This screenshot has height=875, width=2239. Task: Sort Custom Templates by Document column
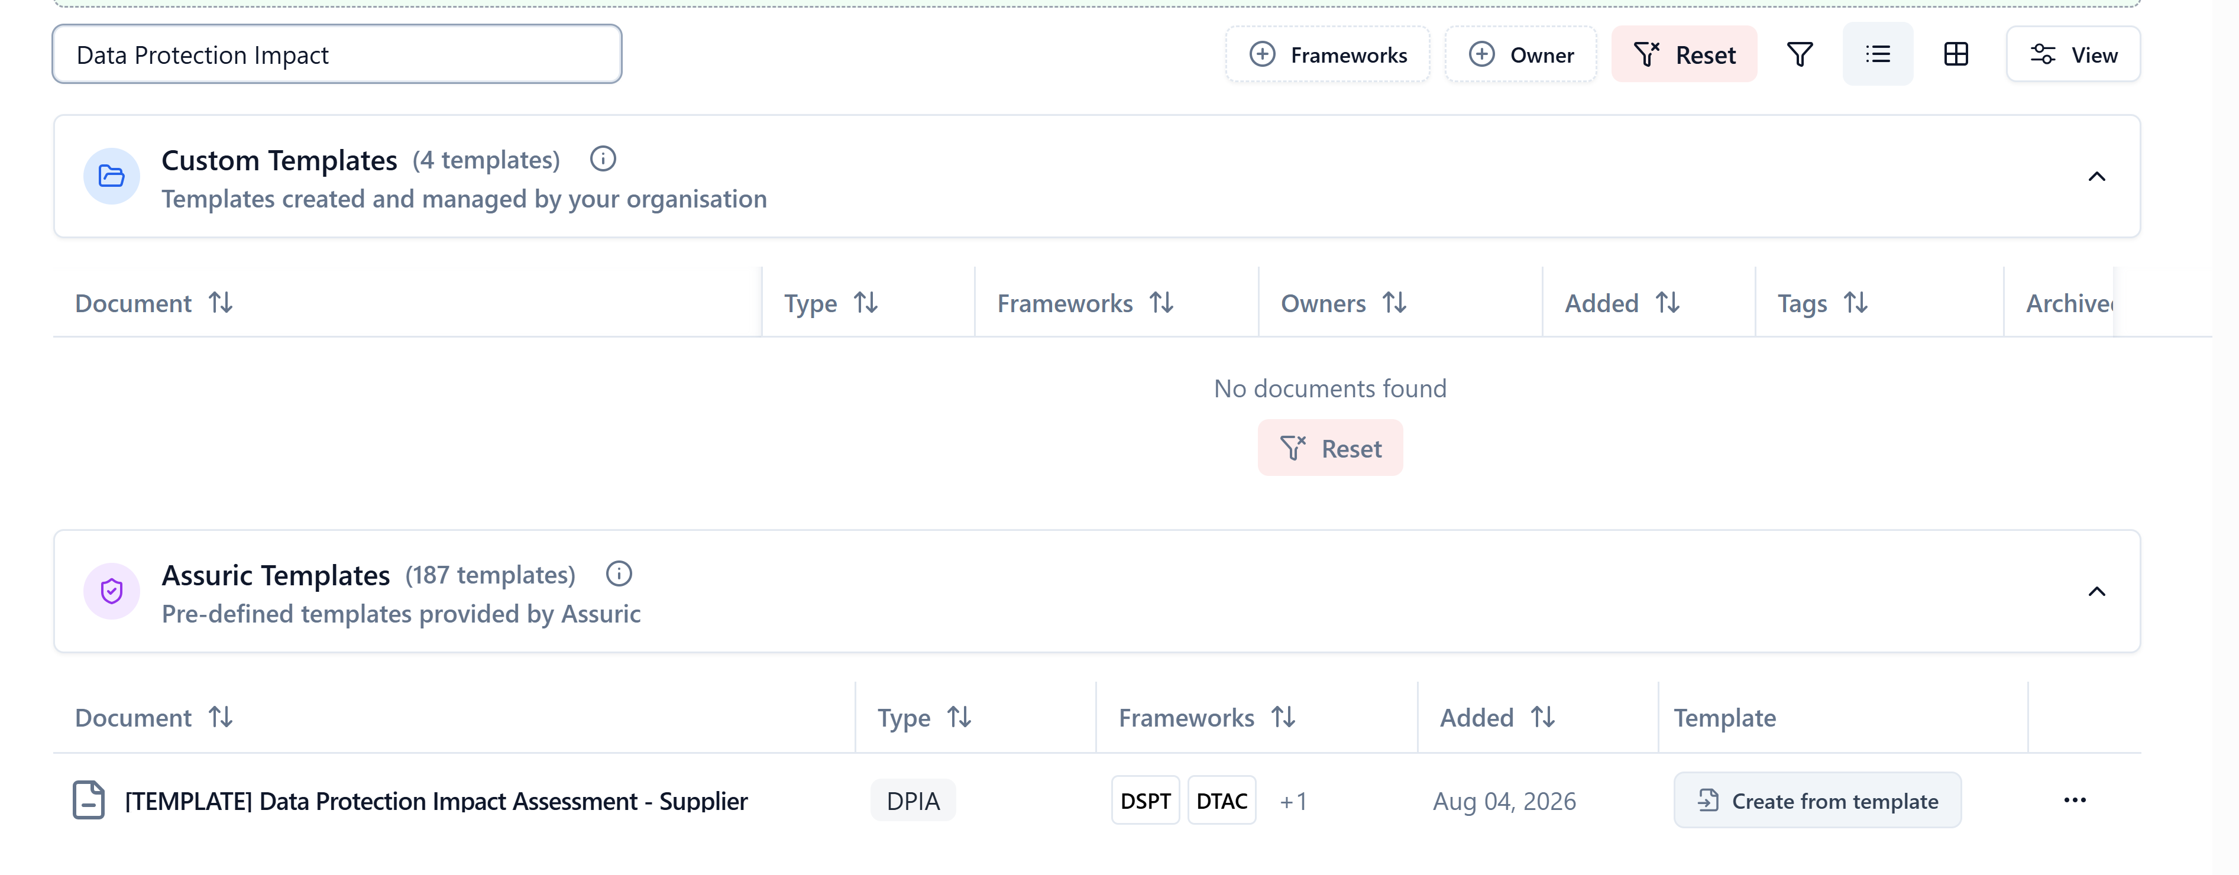[154, 303]
